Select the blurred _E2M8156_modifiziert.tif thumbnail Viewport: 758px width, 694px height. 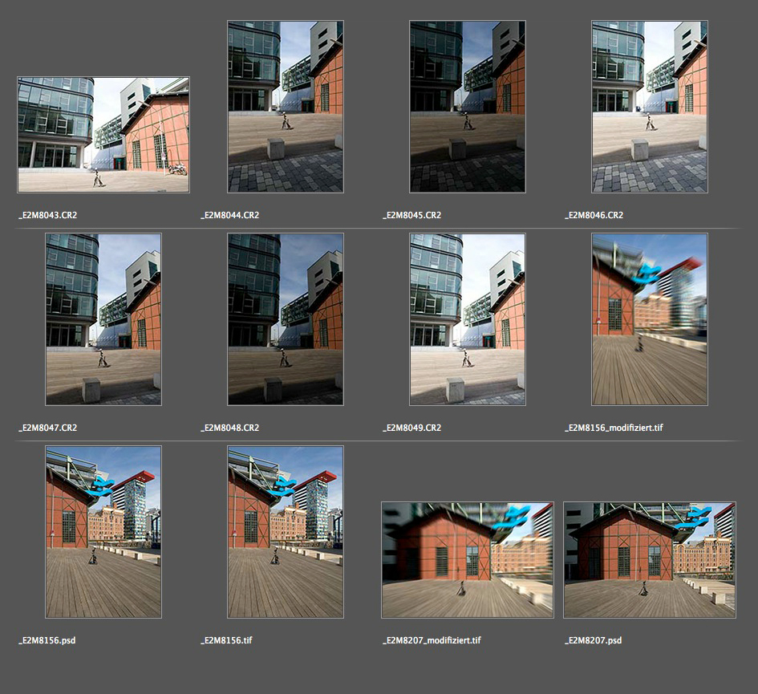650,319
